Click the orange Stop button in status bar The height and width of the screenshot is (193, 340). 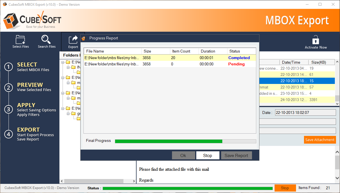(x=285, y=188)
